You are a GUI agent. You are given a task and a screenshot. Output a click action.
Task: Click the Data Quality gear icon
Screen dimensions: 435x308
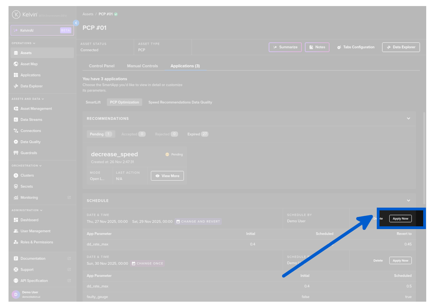[16, 142]
